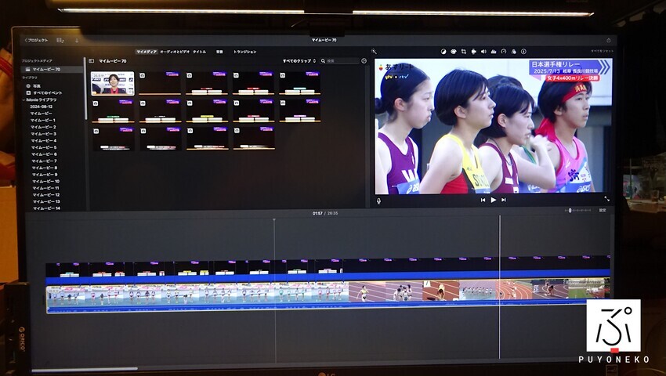Open color balance adjustment icon
Image resolution: width=666 pixels, height=376 pixels.
click(x=443, y=52)
